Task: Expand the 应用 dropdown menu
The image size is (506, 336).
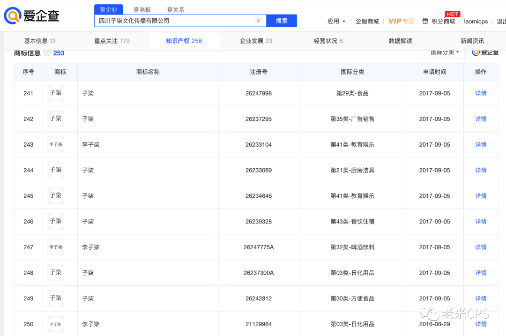Action: coord(336,21)
